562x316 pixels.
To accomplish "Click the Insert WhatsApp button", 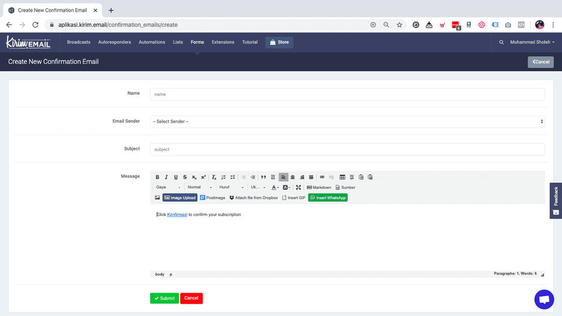I will pyautogui.click(x=328, y=198).
